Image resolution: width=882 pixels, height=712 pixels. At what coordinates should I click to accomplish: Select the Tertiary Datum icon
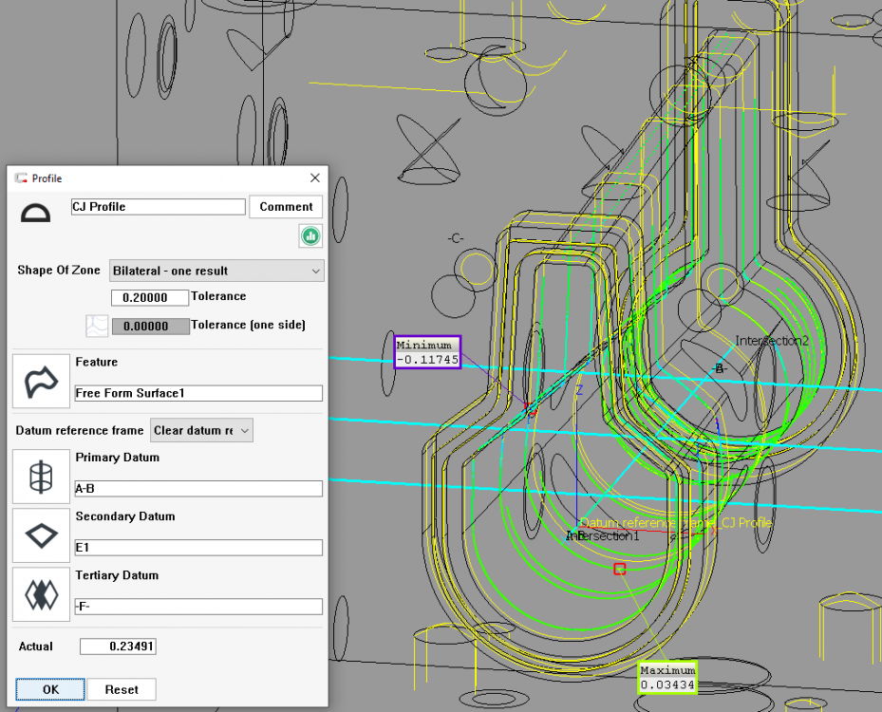41,594
